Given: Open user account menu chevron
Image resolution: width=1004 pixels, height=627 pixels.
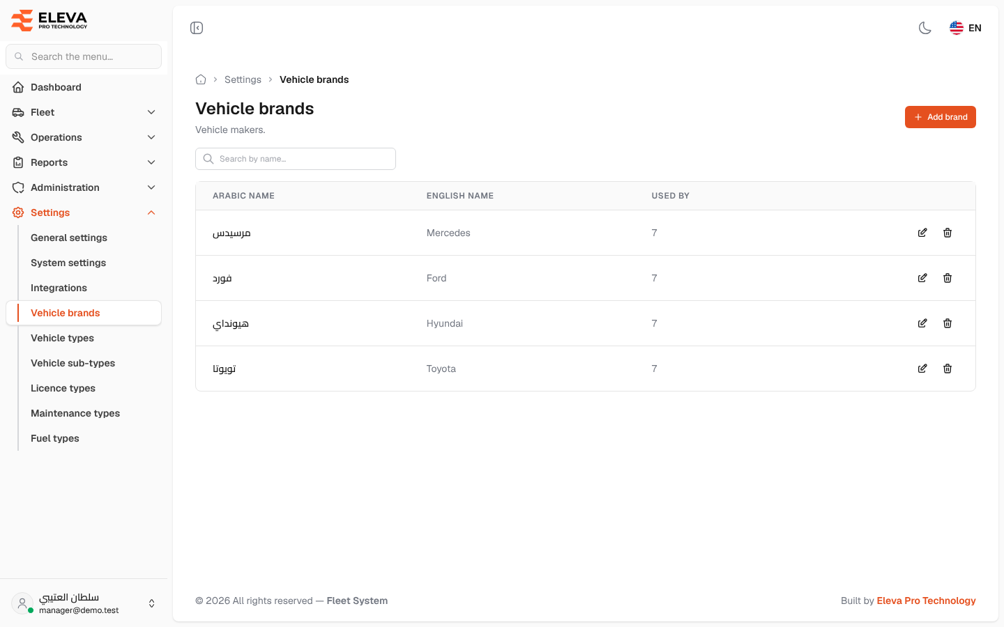Looking at the screenshot, I should coord(152,603).
